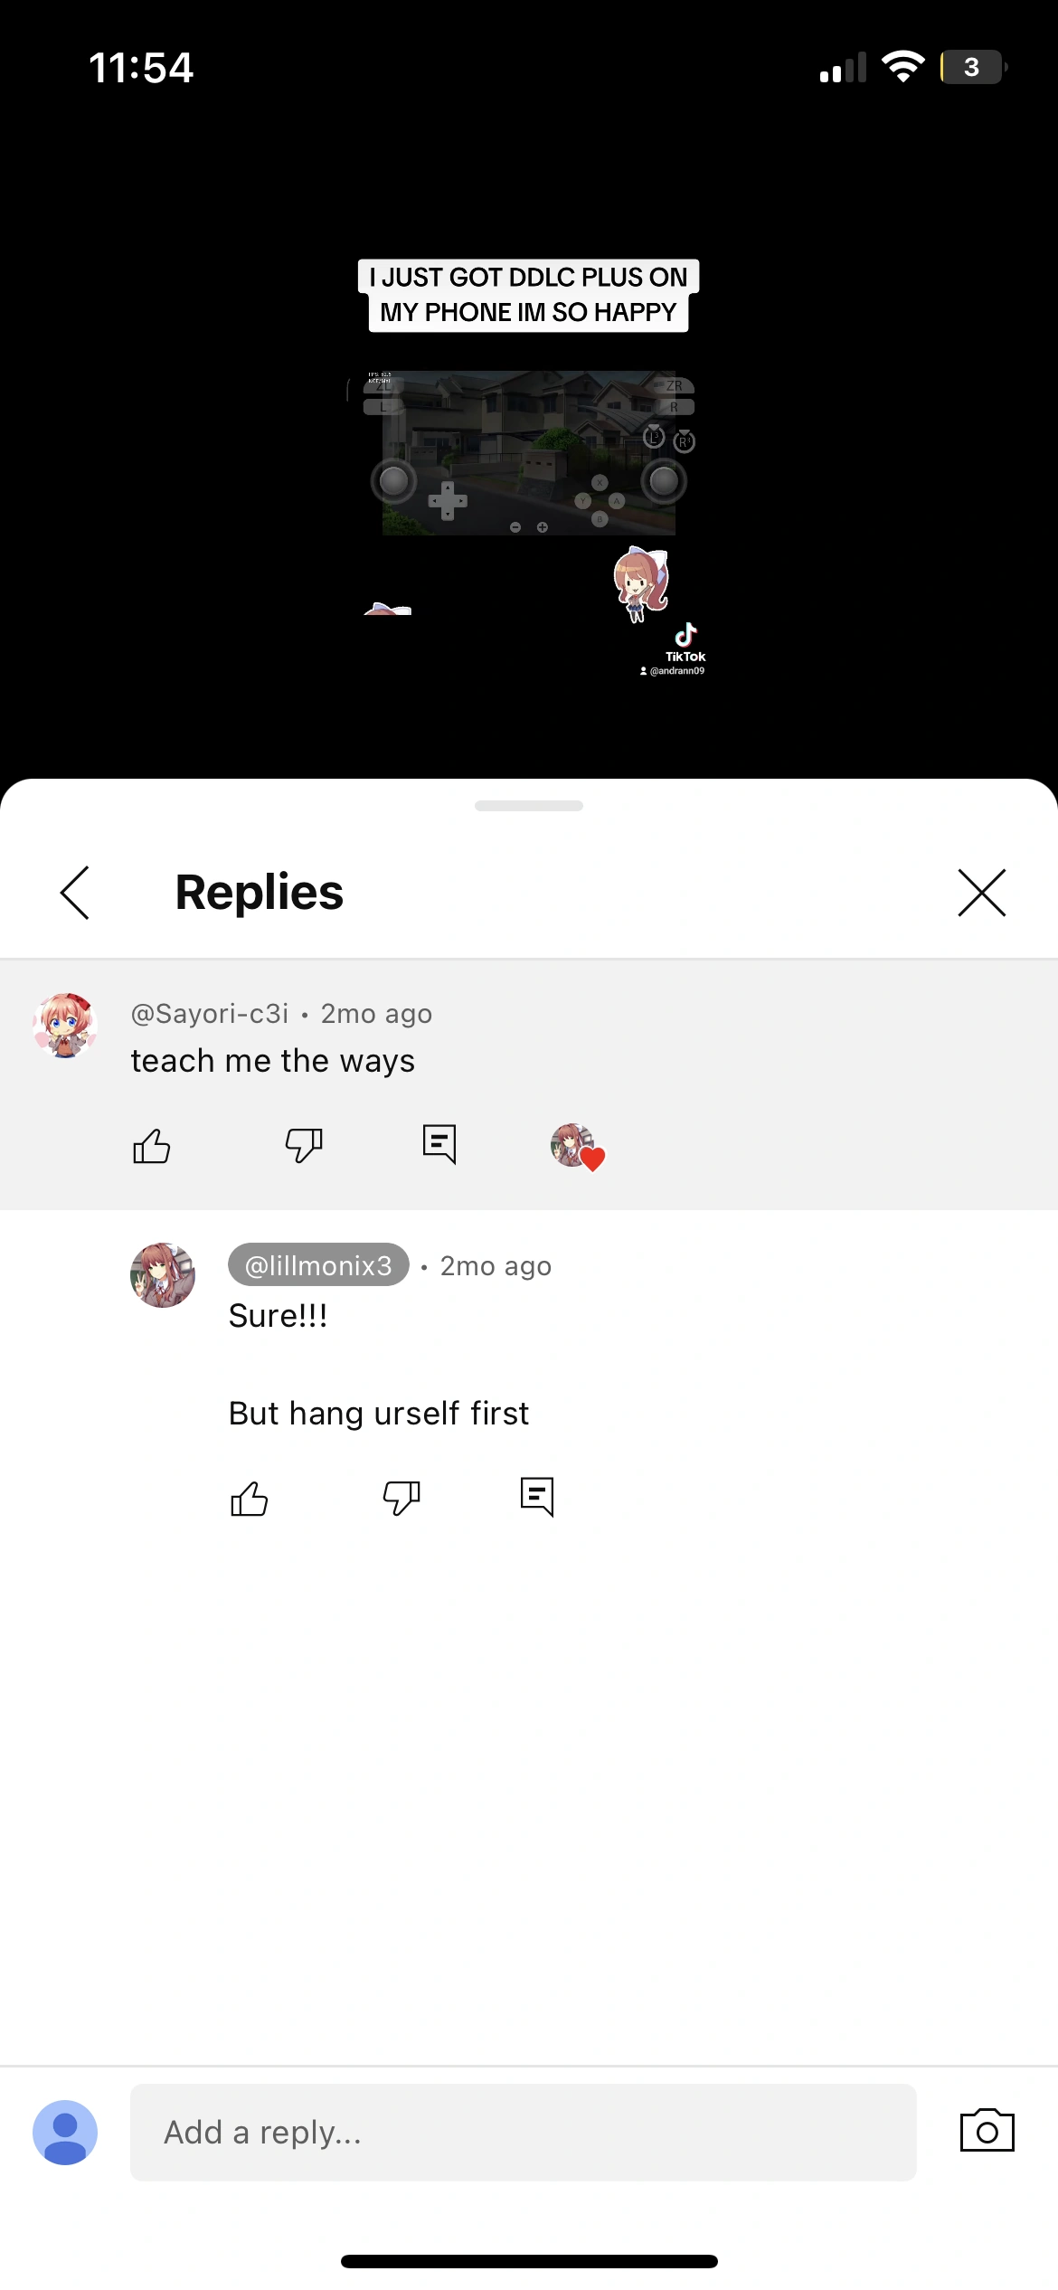The height and width of the screenshot is (2290, 1058).
Task: Select the @lillmonix3 username badge
Action: tap(318, 1265)
